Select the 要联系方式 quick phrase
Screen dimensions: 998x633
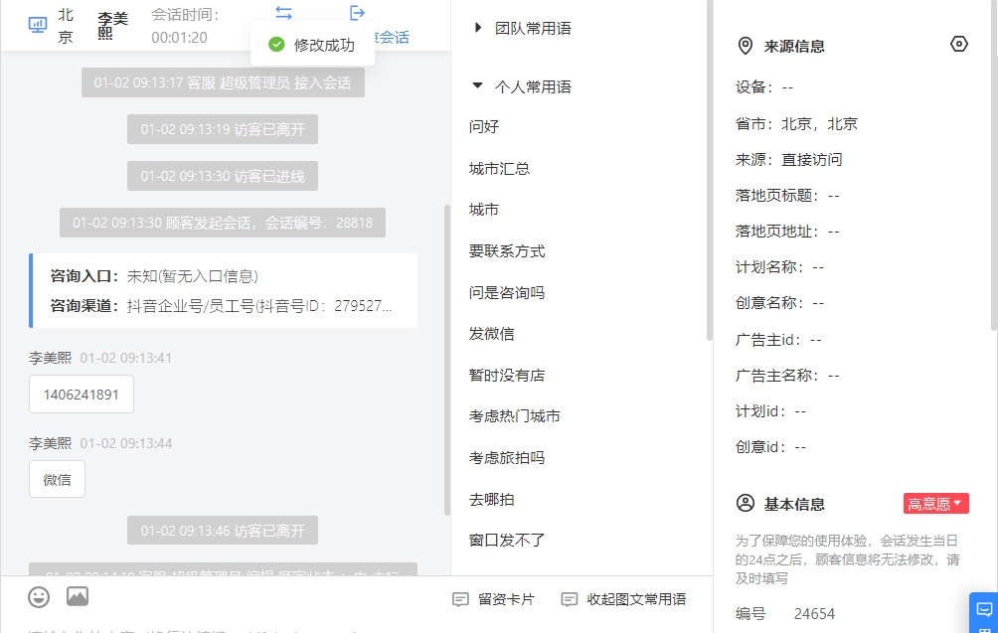click(x=507, y=250)
